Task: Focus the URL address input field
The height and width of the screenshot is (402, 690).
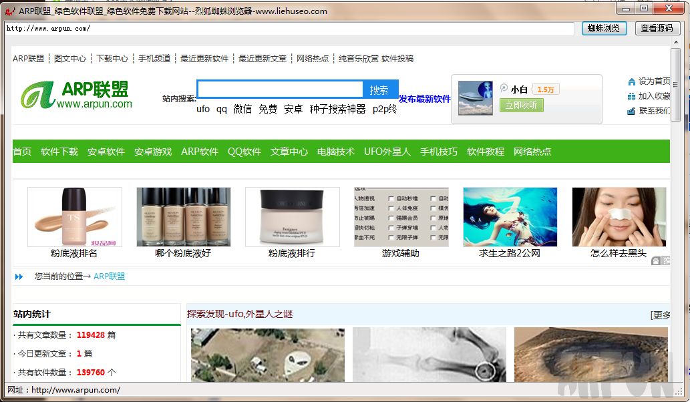Action: (x=289, y=29)
